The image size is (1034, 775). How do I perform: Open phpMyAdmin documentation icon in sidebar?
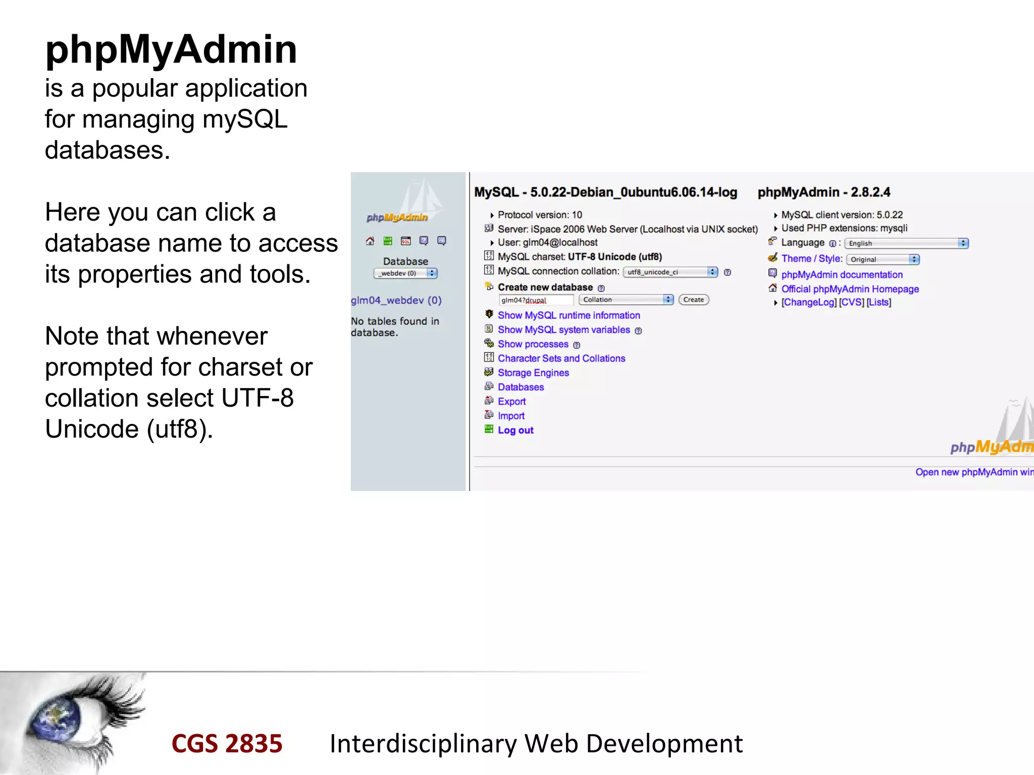click(x=424, y=241)
